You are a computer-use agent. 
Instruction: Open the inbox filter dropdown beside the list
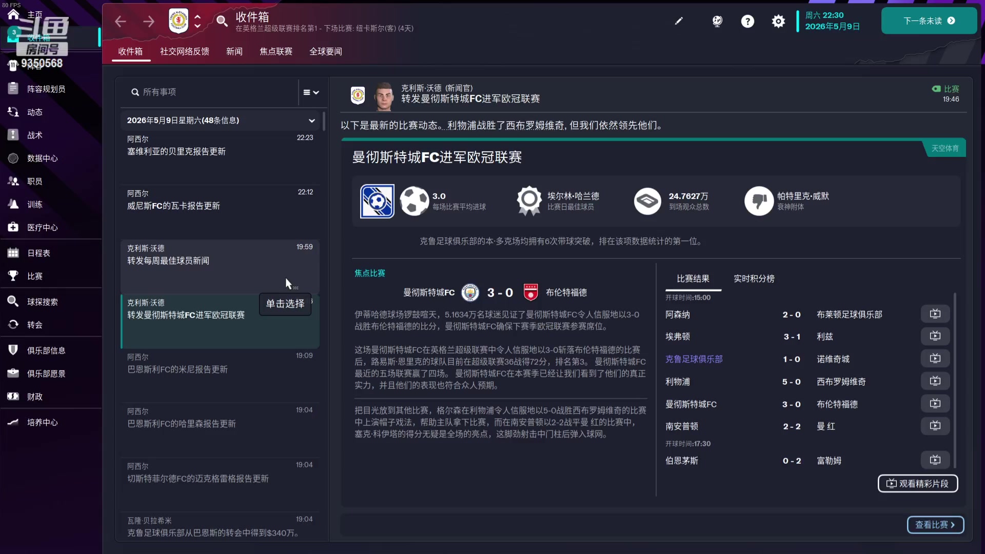coord(310,92)
